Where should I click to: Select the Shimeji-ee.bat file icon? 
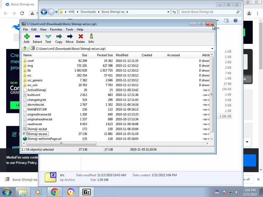(x=25, y=129)
